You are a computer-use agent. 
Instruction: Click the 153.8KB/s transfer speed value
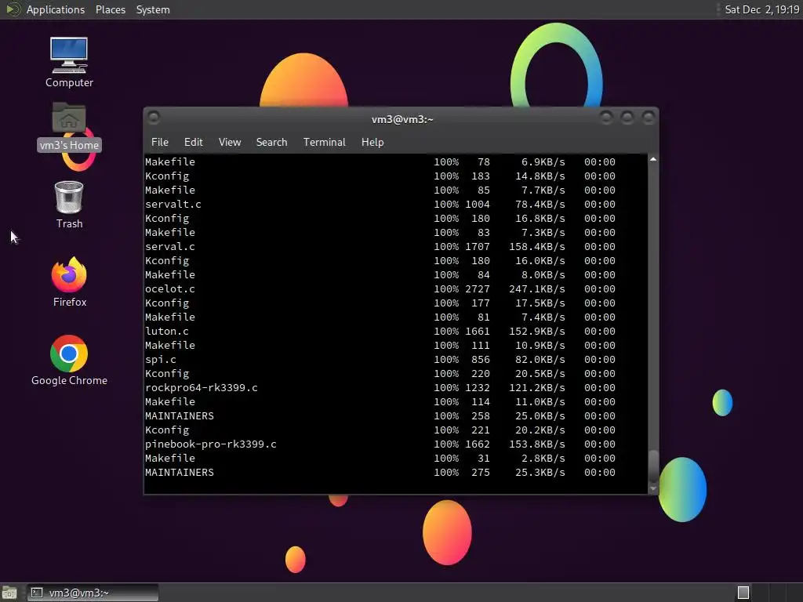coord(536,444)
